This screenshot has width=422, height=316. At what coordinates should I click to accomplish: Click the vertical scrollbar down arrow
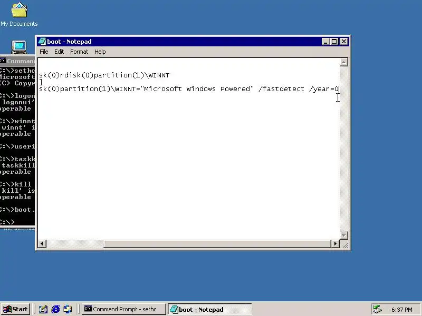pos(343,235)
